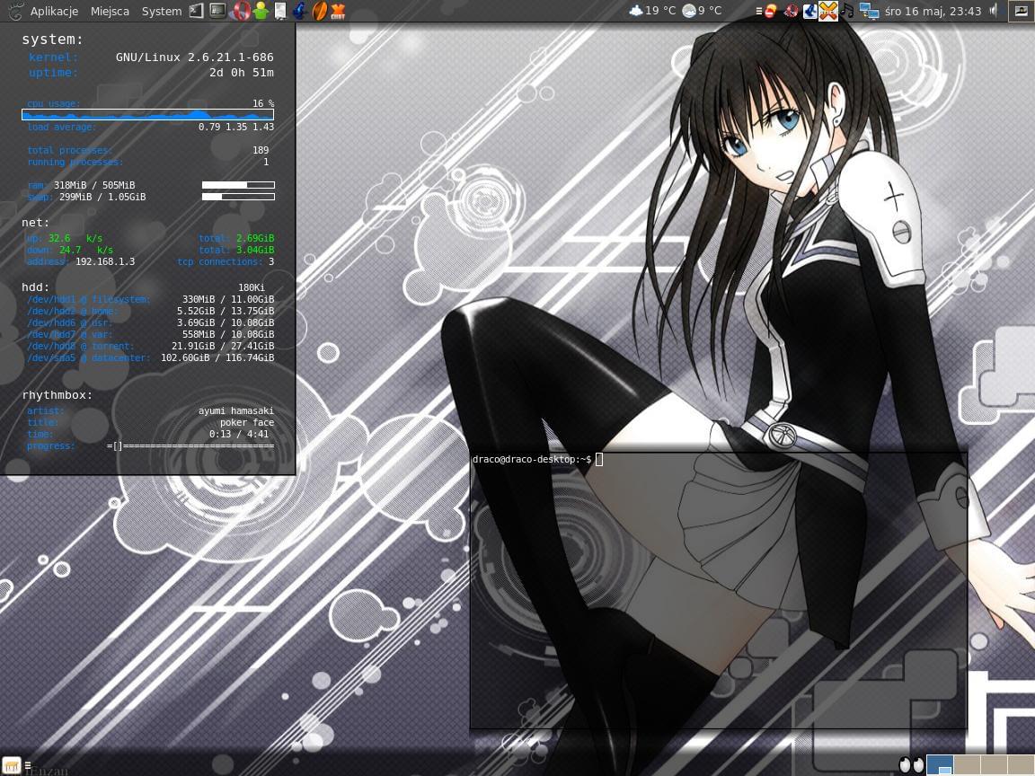The width and height of the screenshot is (1035, 776).
Task: Open the text document launcher icon
Action: [280, 11]
